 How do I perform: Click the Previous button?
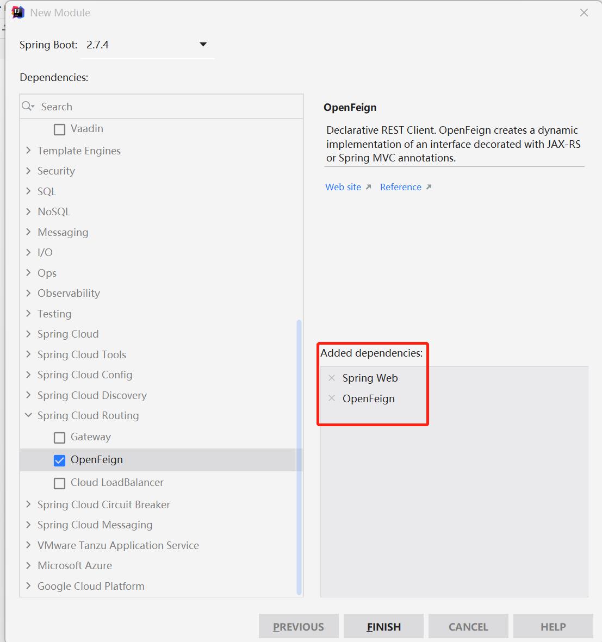tap(299, 626)
